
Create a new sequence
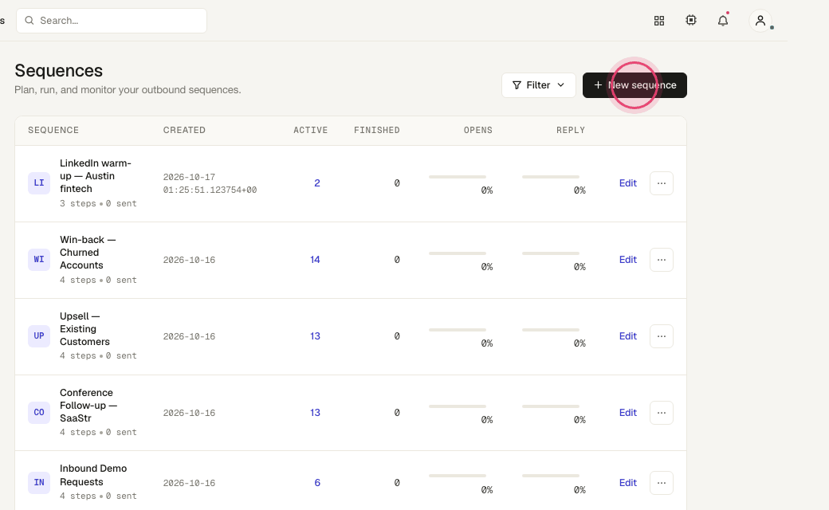(635, 85)
